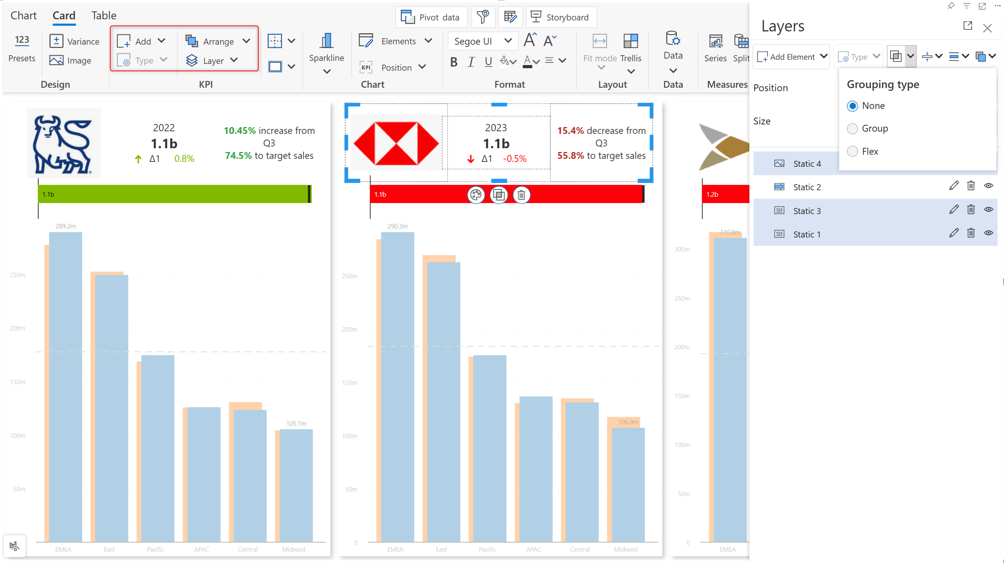
Task: Click the chart settings icon at bottom left
Action: [14, 546]
